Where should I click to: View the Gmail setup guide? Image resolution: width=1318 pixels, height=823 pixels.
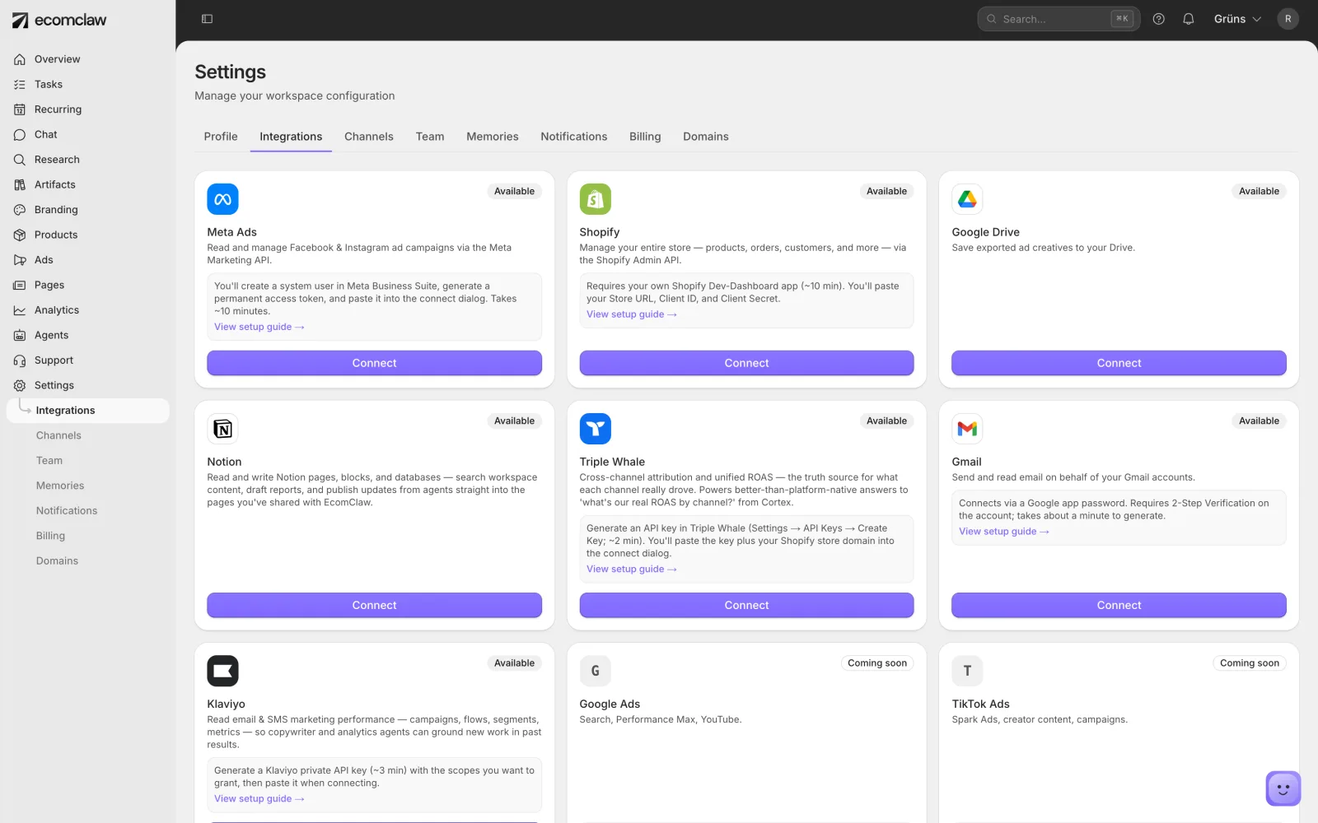(x=1004, y=532)
